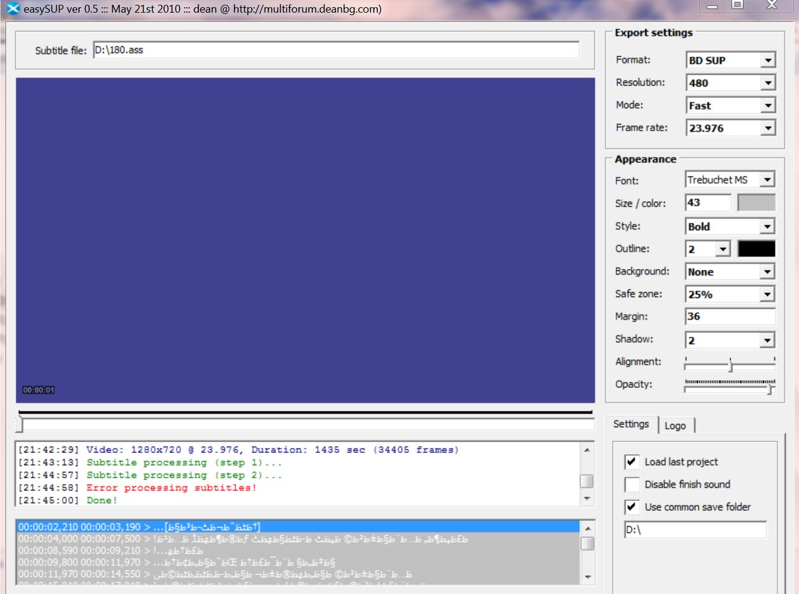Select subtitle line starting 00:00:11,970

click(298, 574)
